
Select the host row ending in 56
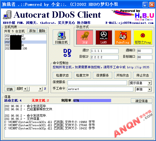pos(25,45)
